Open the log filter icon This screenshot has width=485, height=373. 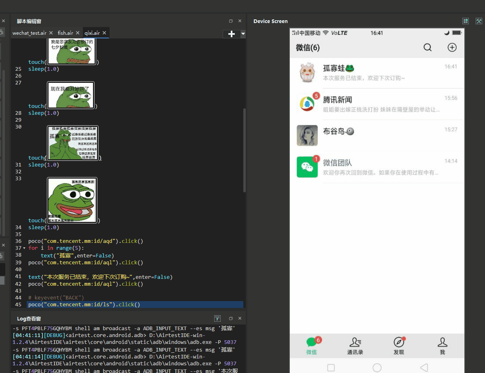[217, 318]
